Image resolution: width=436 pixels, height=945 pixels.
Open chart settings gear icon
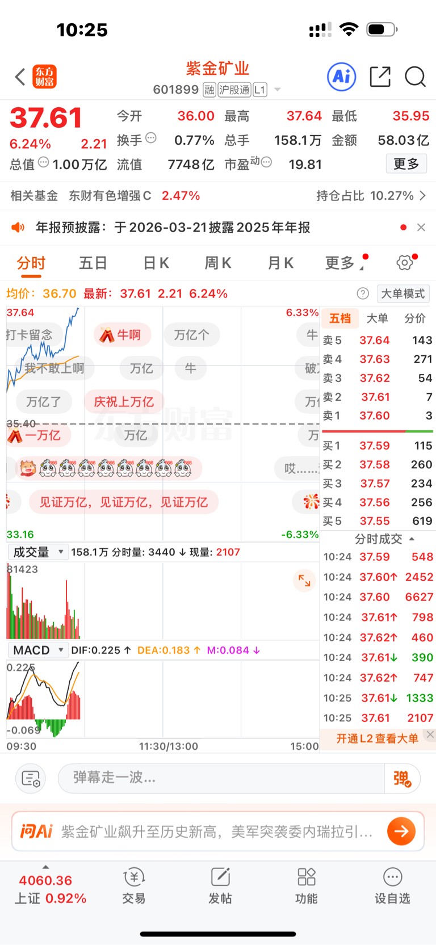pos(405,262)
